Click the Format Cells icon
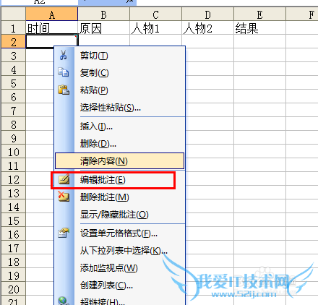This screenshot has height=305, width=318. [x=64, y=233]
